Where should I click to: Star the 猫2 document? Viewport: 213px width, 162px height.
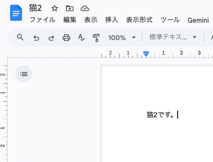click(x=55, y=8)
